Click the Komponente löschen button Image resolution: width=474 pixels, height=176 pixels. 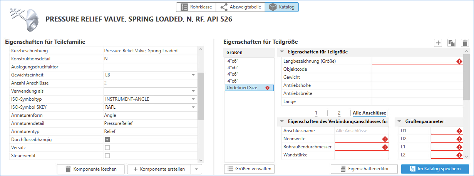92,169
